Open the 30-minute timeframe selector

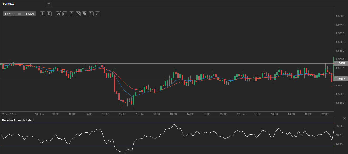click(x=58, y=14)
